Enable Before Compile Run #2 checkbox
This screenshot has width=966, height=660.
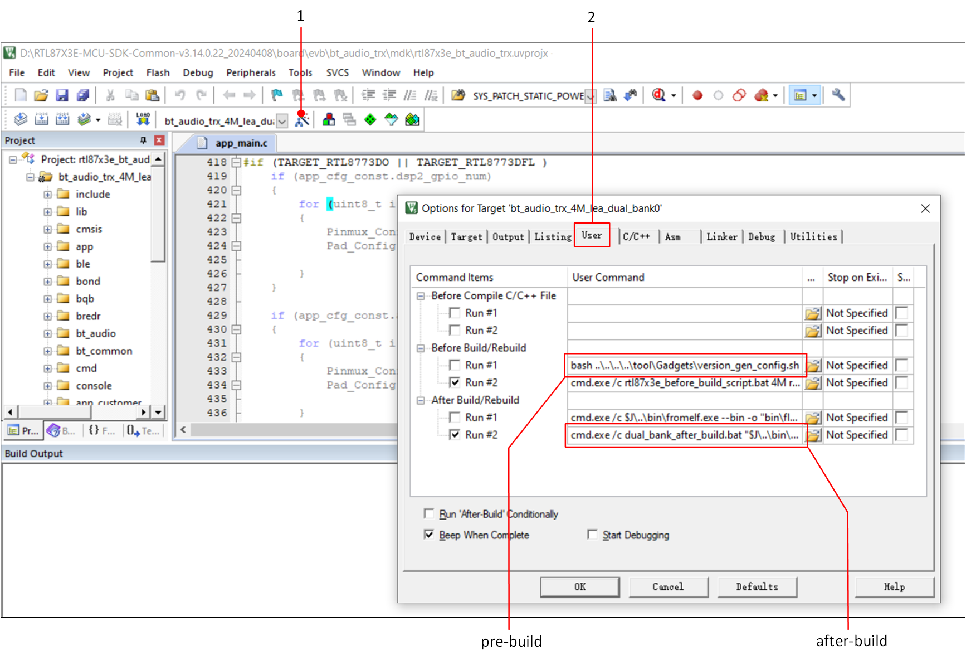(455, 330)
